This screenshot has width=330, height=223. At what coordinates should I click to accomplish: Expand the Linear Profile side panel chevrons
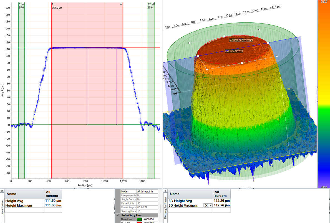(2, 191)
